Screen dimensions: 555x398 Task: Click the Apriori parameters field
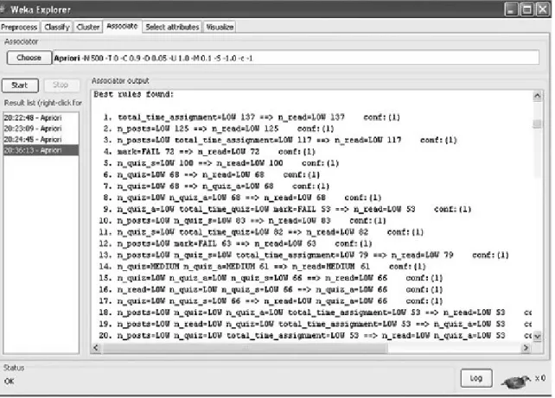pyautogui.click(x=296, y=58)
